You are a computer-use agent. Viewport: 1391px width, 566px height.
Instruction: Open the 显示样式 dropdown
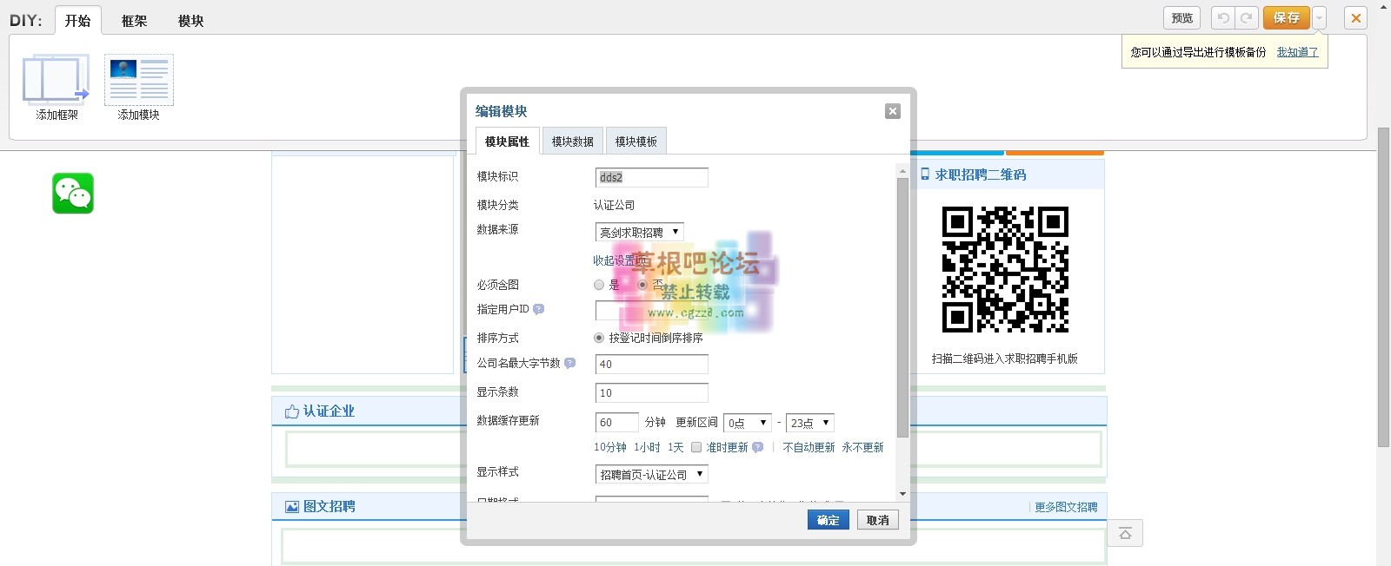point(651,474)
